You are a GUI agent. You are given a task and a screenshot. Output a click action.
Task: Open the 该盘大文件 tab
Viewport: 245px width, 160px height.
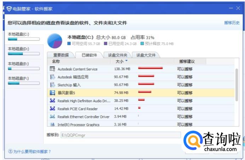coord(146,55)
